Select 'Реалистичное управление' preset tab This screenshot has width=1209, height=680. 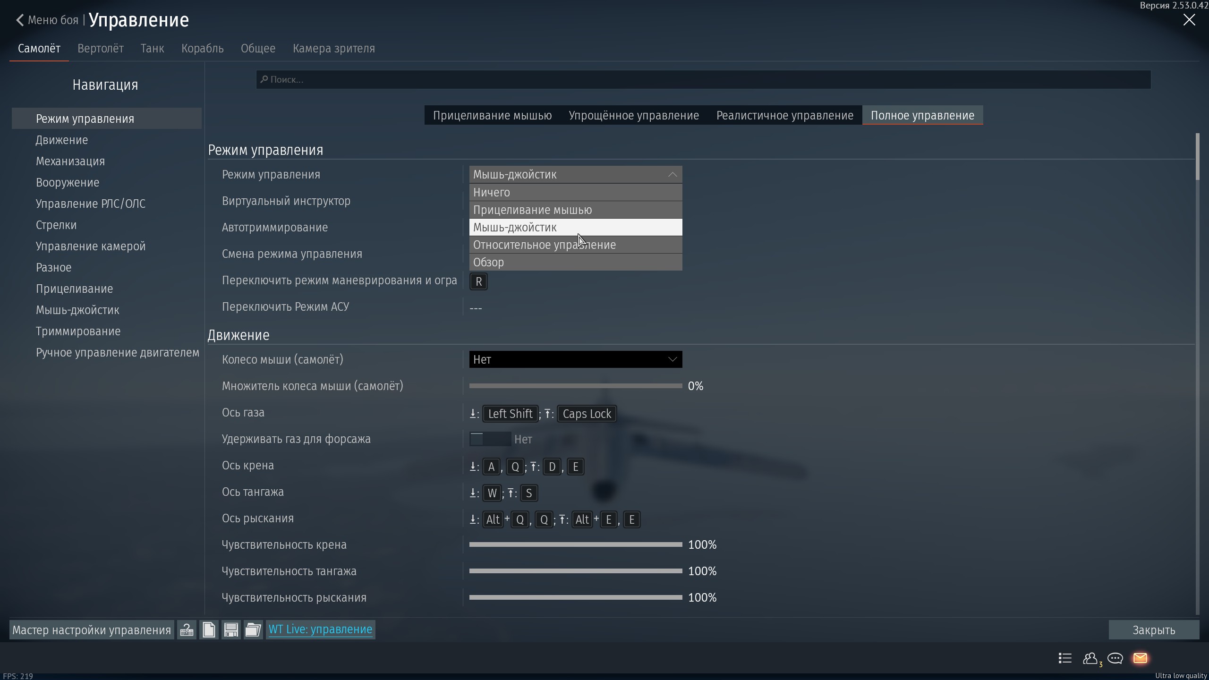tap(784, 116)
